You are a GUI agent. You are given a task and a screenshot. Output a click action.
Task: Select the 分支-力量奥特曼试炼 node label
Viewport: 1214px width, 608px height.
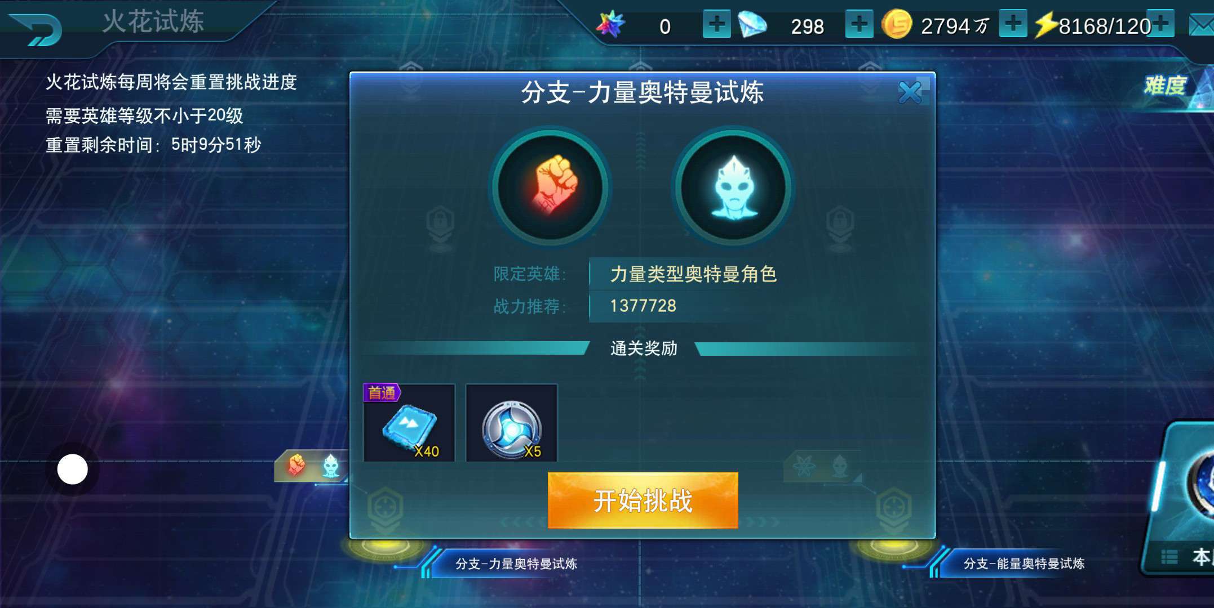(x=516, y=564)
